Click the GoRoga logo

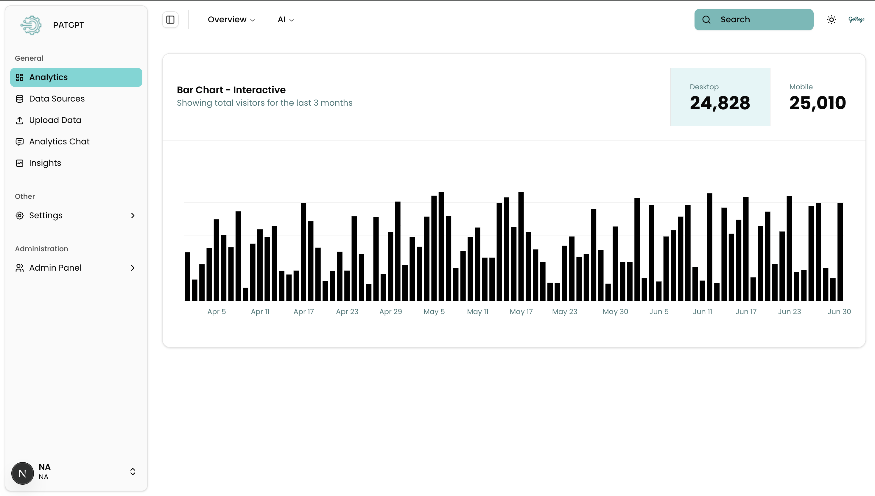pos(856,19)
